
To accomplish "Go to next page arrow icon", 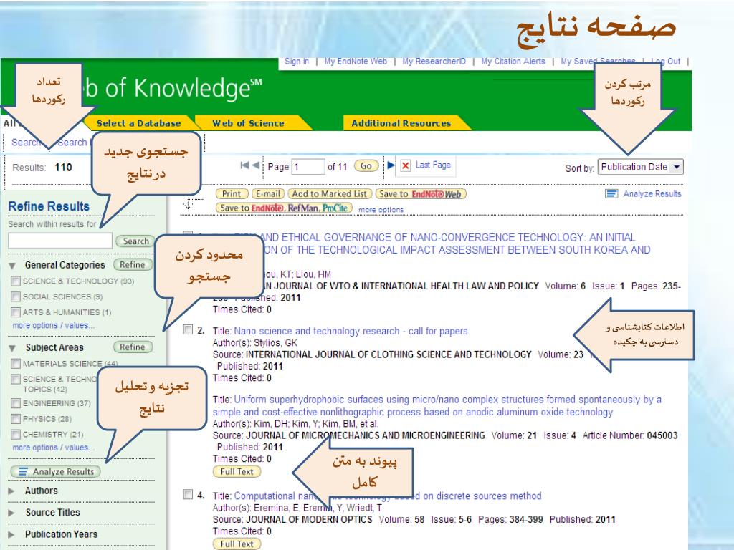I will pos(391,165).
